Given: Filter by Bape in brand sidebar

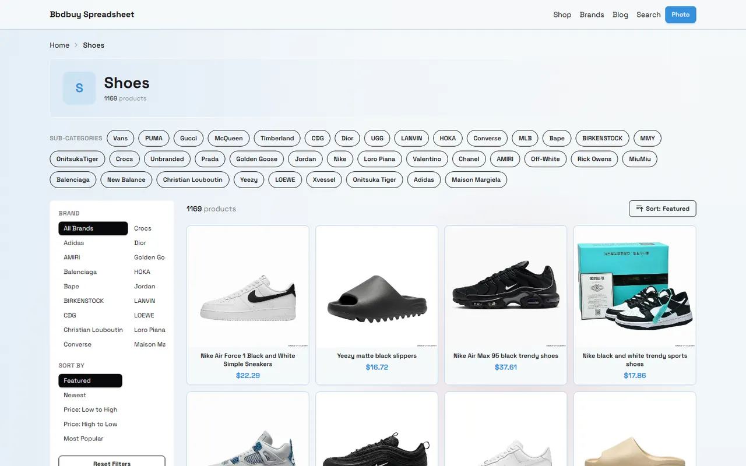Looking at the screenshot, I should click(x=93, y=287).
